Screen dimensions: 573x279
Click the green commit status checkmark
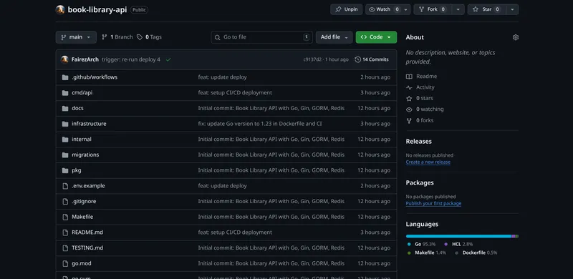(x=168, y=59)
